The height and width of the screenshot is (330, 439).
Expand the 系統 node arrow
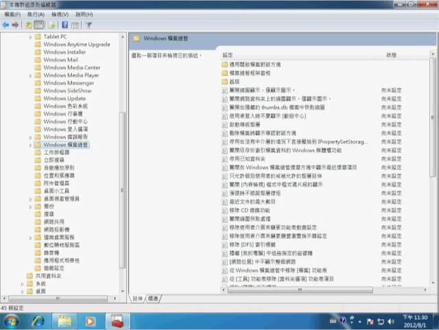point(23,284)
